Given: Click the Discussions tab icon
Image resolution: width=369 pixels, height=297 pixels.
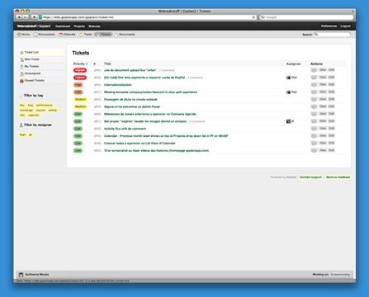Looking at the screenshot, I should pyautogui.click(x=35, y=35).
